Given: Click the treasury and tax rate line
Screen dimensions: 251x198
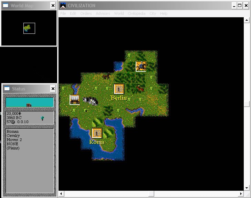Looking at the screenshot, I should click(x=18, y=122).
